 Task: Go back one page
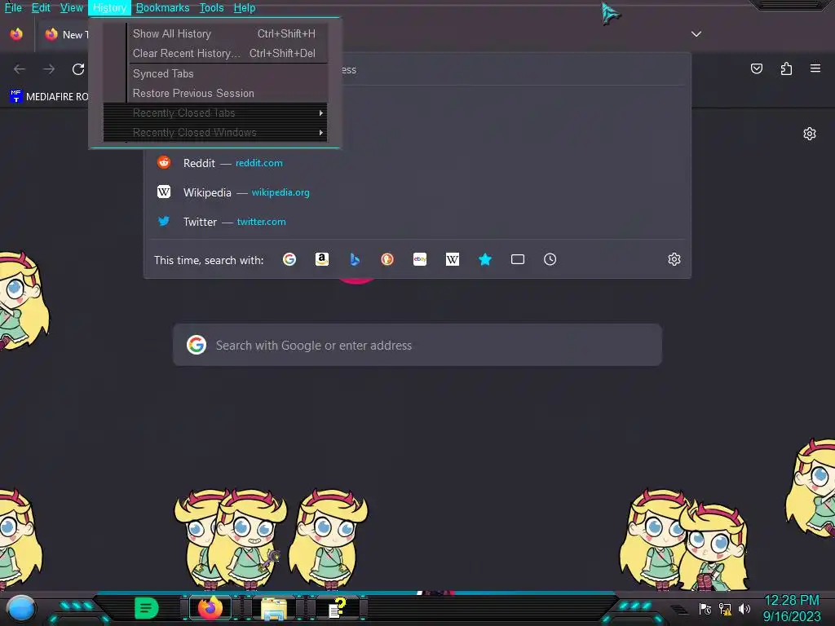click(x=20, y=68)
